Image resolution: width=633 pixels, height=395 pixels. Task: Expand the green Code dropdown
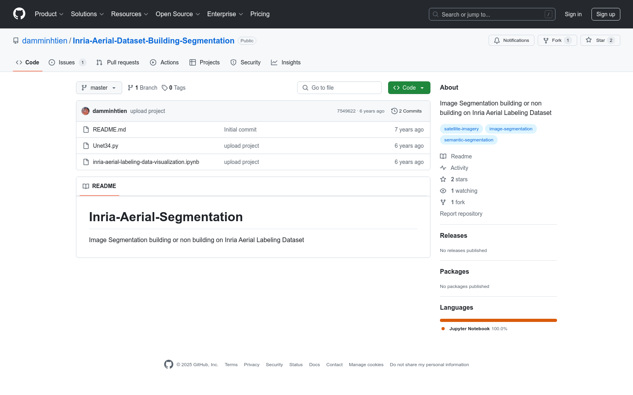[409, 88]
